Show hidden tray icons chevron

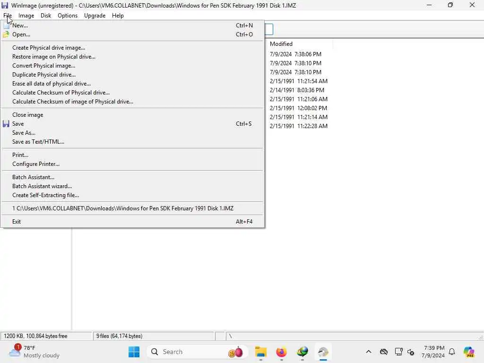pos(369,352)
